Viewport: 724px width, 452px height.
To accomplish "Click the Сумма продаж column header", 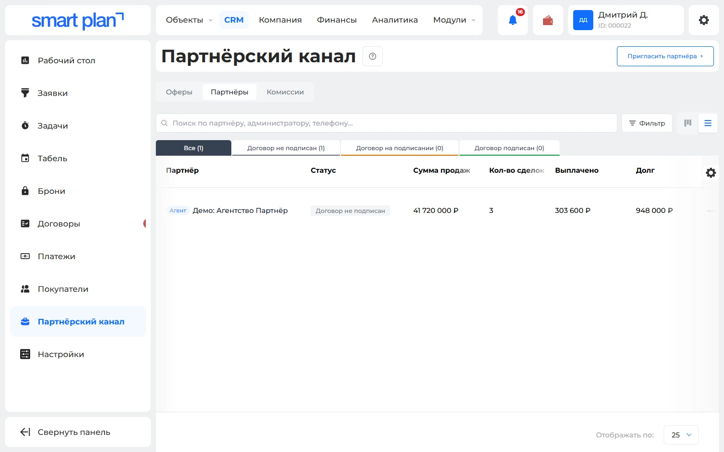I will (x=441, y=170).
